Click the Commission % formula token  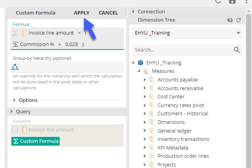click(37, 44)
